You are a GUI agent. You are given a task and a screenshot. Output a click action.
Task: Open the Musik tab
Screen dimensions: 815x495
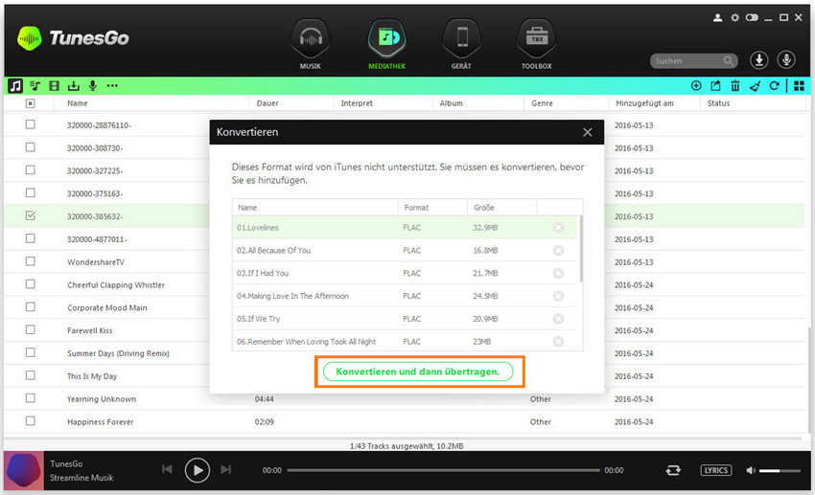click(x=311, y=44)
